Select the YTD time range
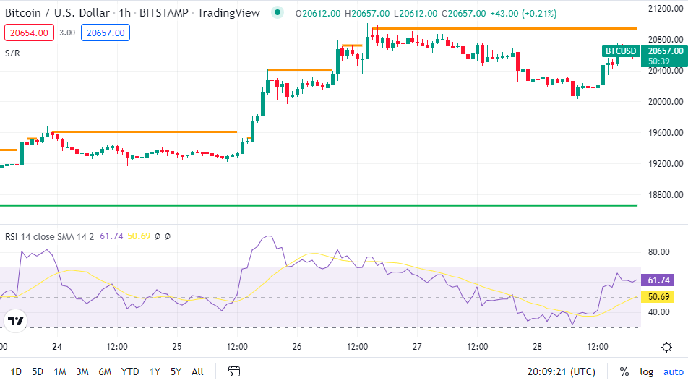 [x=130, y=371]
